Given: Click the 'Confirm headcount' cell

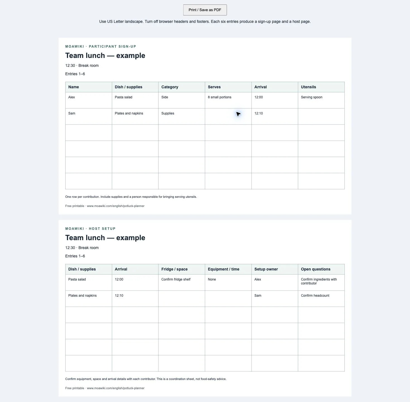Looking at the screenshot, I should pyautogui.click(x=321, y=299).
